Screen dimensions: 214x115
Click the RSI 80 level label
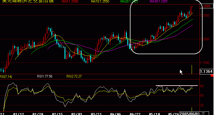(x=202, y=86)
